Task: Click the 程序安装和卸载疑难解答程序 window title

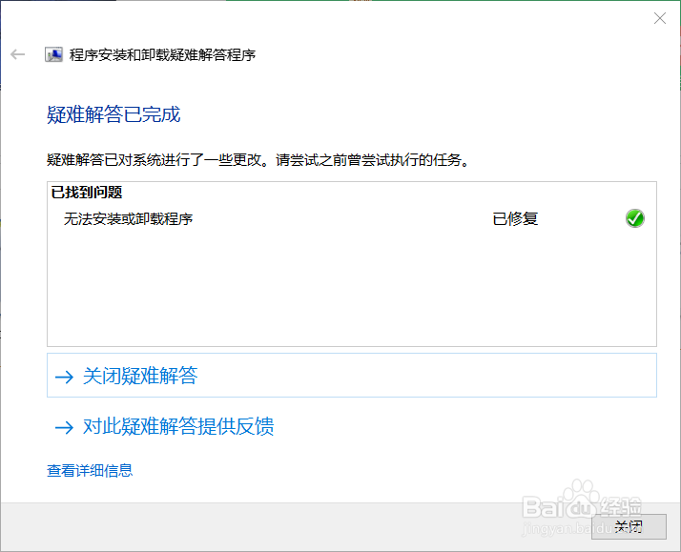Action: [x=162, y=55]
